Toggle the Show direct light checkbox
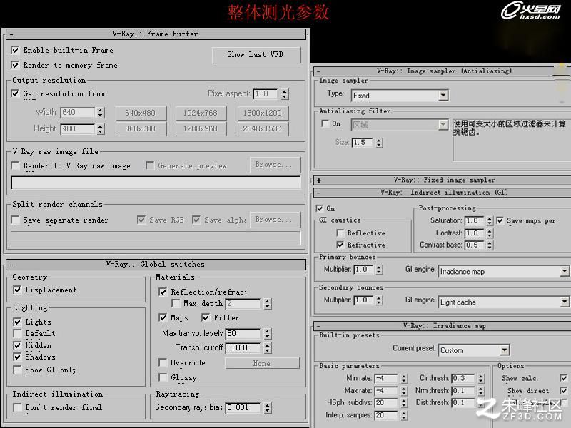This screenshot has height=428, width=571. coord(564,390)
